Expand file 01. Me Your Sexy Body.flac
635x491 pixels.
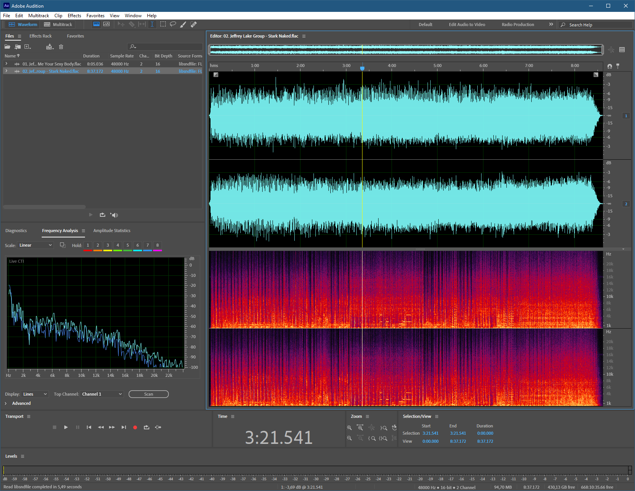6,64
